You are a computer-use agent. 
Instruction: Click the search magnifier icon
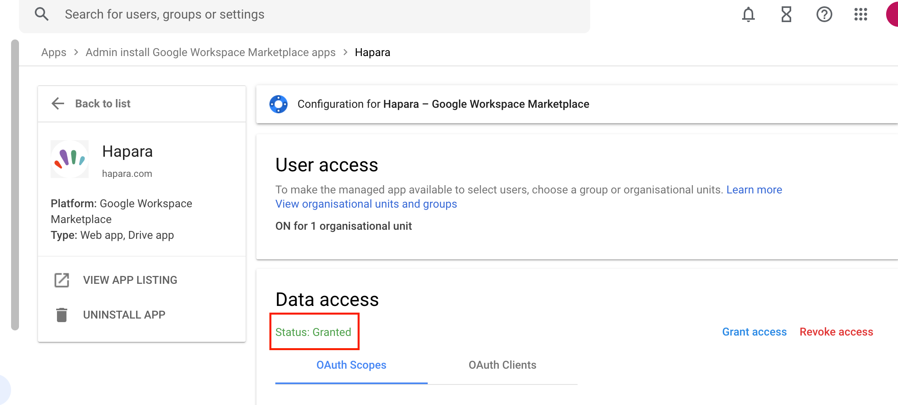coord(42,14)
